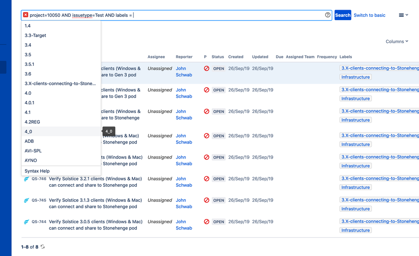
Task: Click the issue type icon for QS-745
Action: point(26,200)
